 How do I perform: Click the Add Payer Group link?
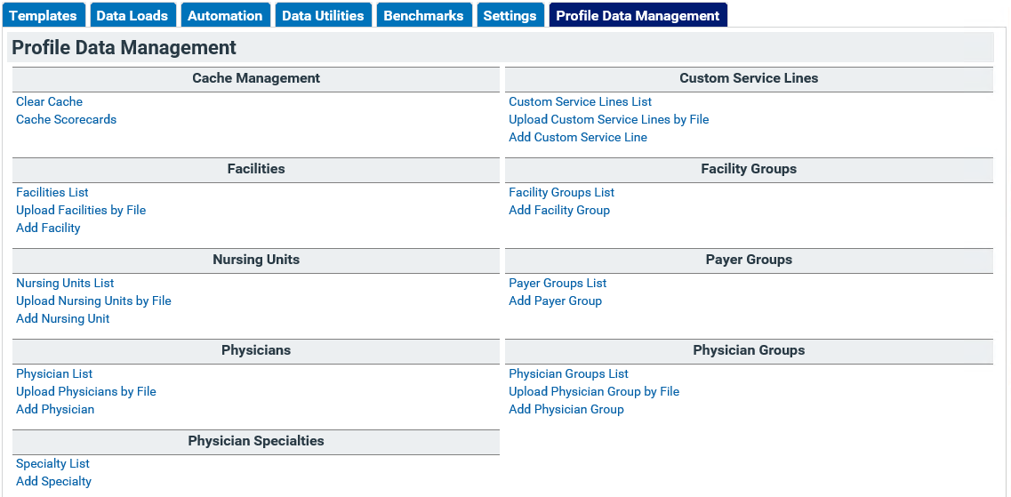[555, 301]
